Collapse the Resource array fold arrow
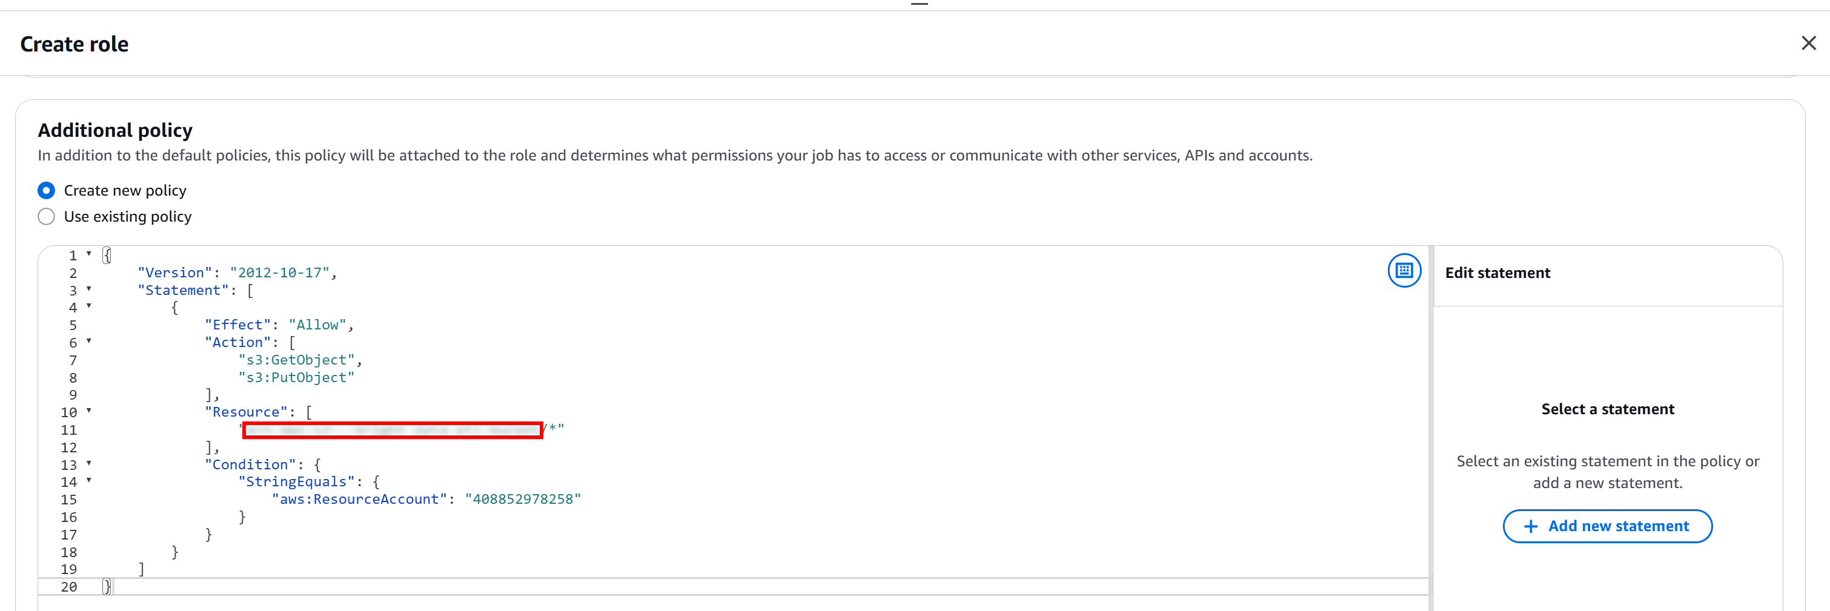The image size is (1830, 611). [x=89, y=411]
